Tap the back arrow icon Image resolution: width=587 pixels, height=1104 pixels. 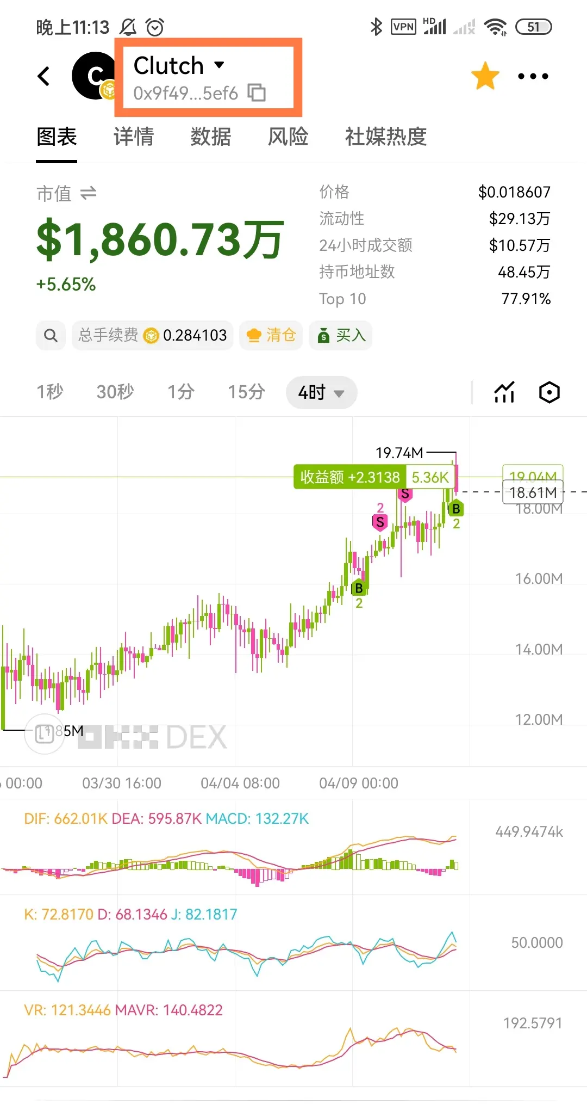[x=44, y=76]
